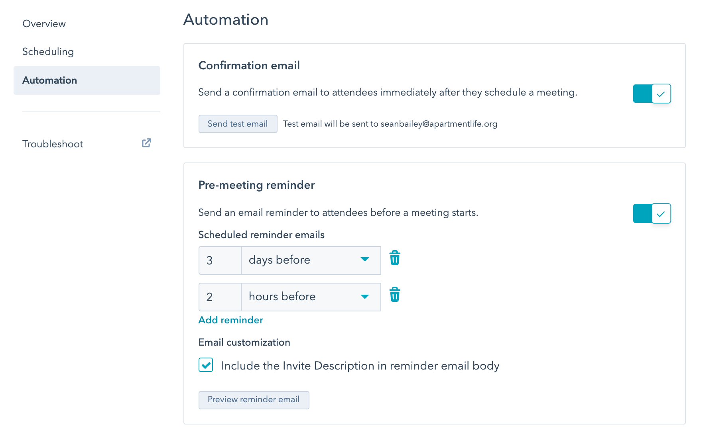The image size is (701, 446).
Task: Open Troubleshoot external link icon
Action: [146, 143]
